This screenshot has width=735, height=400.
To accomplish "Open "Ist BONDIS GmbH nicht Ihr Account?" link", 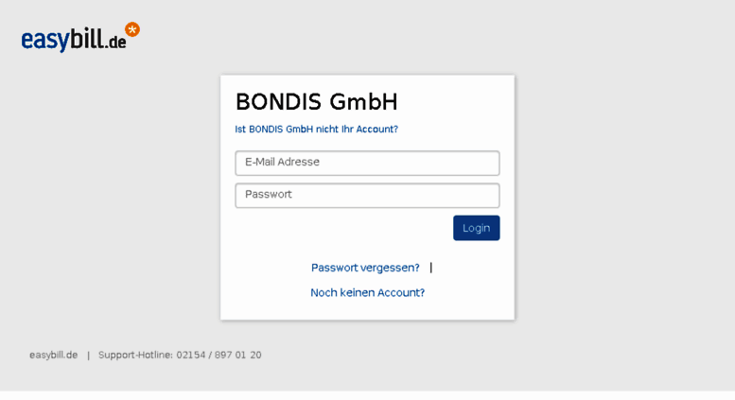I will coord(316,130).
